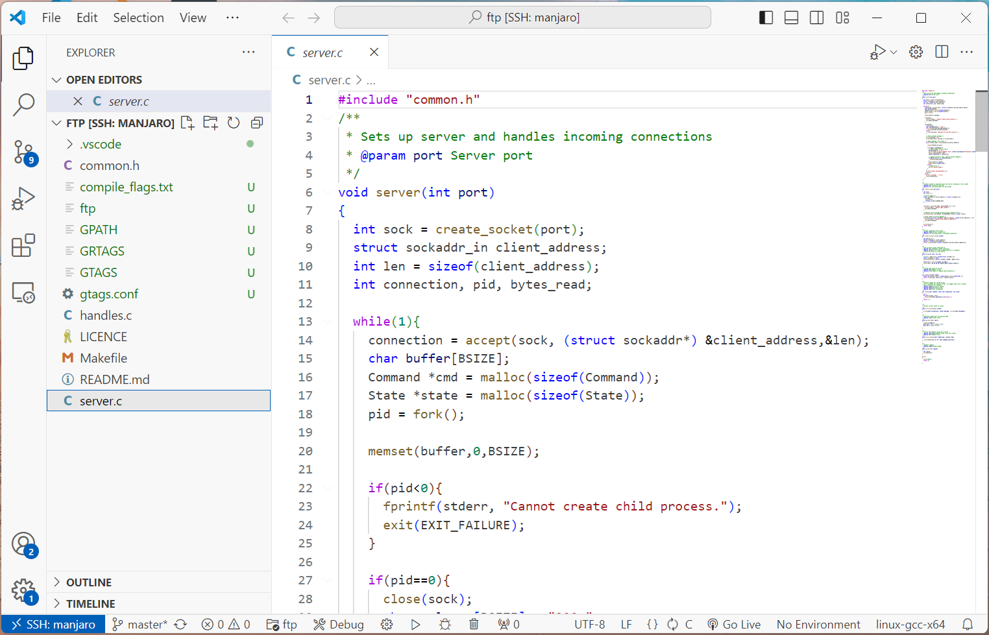Open SSH: manjaro remote menu

tap(53, 624)
